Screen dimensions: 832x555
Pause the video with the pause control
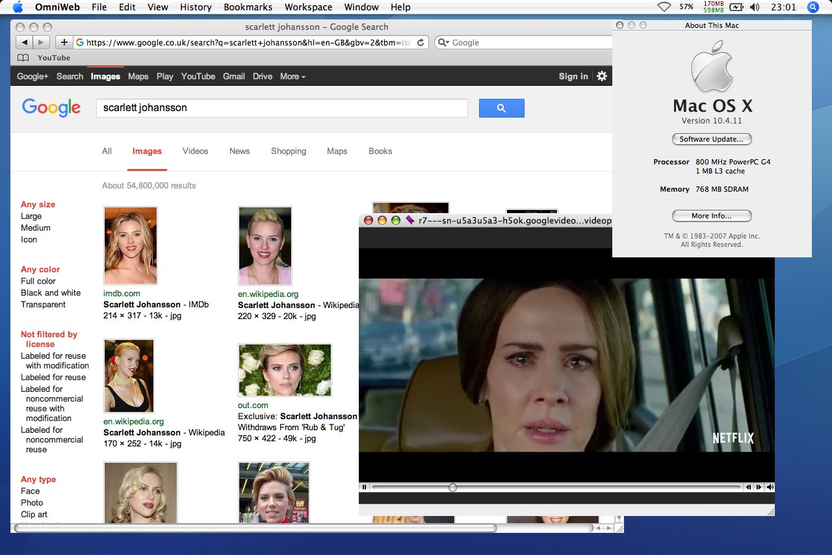click(x=365, y=487)
